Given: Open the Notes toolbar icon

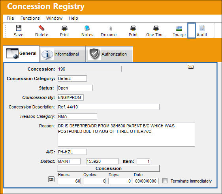Looking at the screenshot, I should (x=87, y=28).
